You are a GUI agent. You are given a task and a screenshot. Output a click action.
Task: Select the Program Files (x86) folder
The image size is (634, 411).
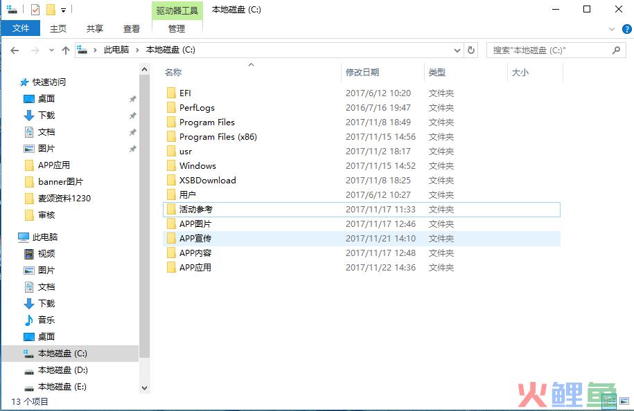tap(218, 137)
